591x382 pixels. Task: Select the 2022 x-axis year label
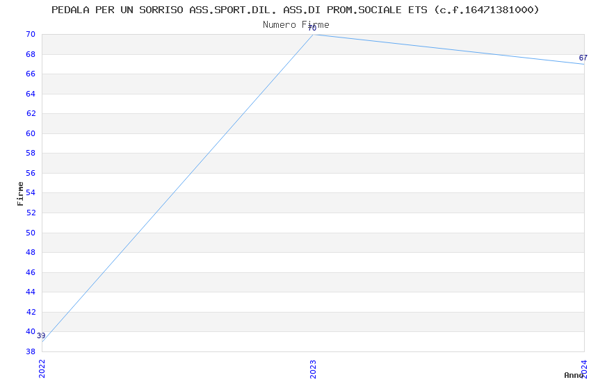point(42,369)
